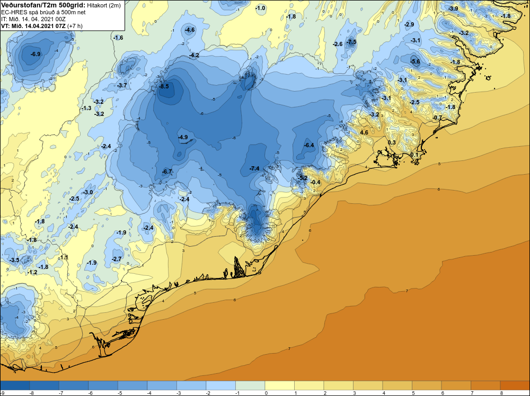
Task: Select the 4.6 temperature reading
Action: click(364, 132)
